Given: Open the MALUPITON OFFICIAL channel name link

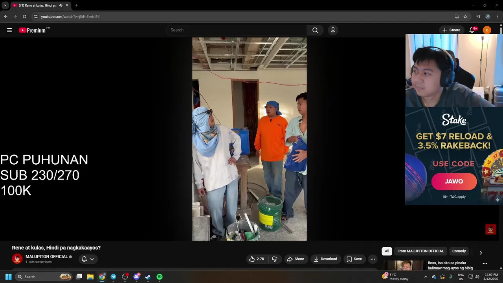Looking at the screenshot, I should (x=47, y=257).
